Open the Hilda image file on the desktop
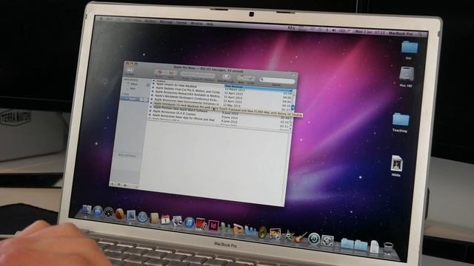Screen dimensions: 474x266 tap(396, 164)
